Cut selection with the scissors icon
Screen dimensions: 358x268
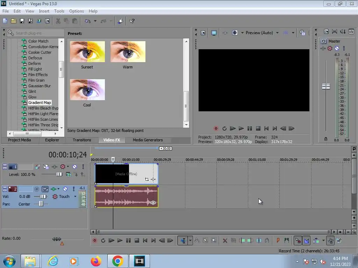point(58,21)
